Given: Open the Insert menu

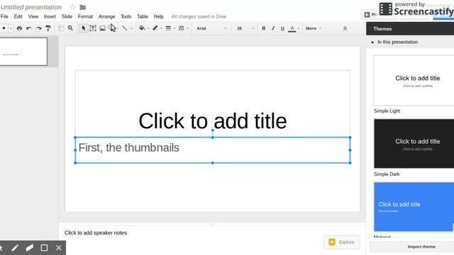Looking at the screenshot, I should tap(50, 16).
